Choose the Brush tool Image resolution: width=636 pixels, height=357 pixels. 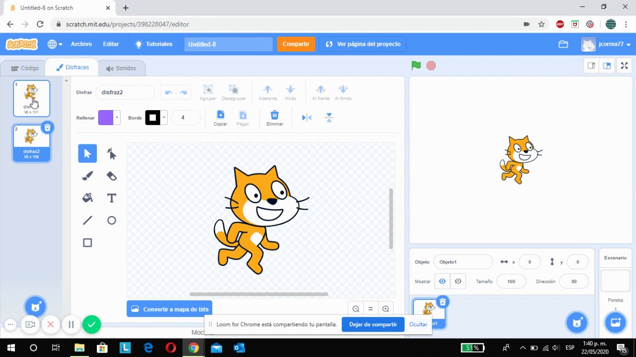click(x=87, y=176)
